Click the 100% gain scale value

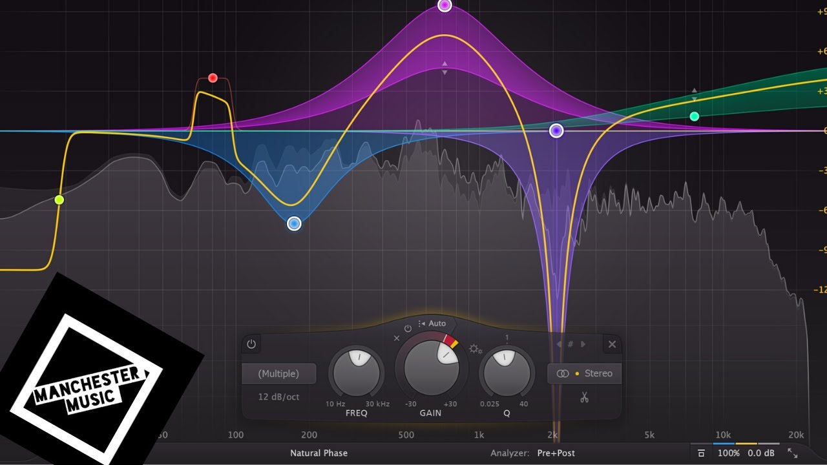[729, 453]
